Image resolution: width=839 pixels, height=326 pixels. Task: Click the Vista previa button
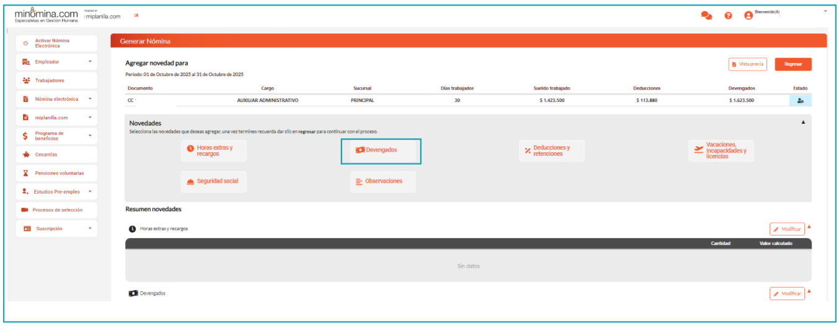pyautogui.click(x=747, y=64)
